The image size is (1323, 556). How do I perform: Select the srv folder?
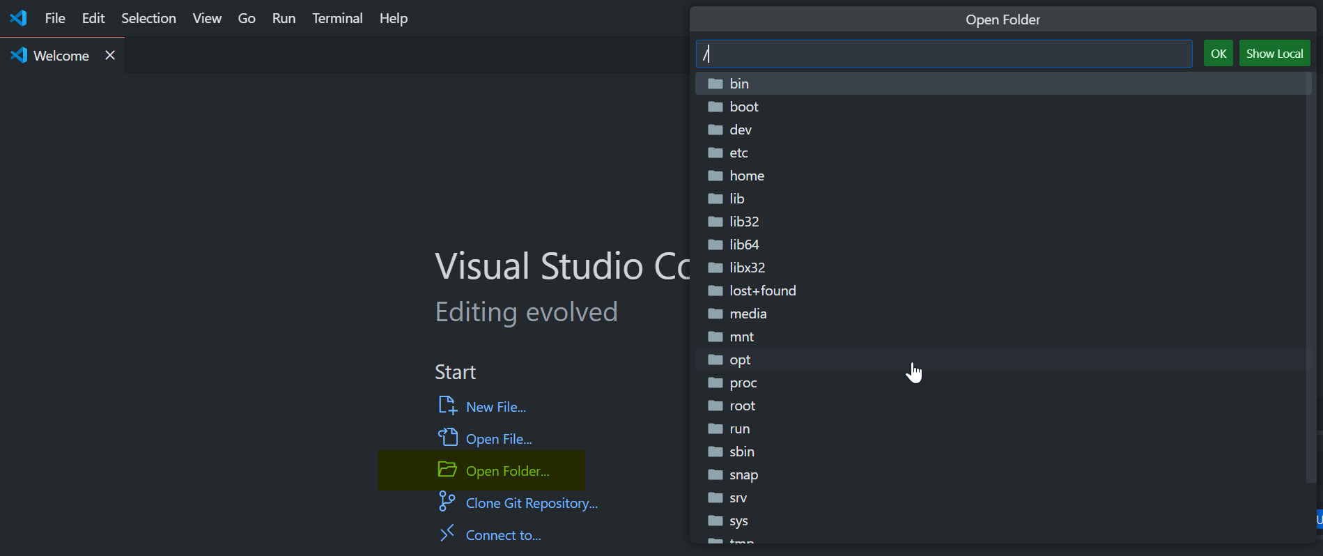coord(1003,497)
